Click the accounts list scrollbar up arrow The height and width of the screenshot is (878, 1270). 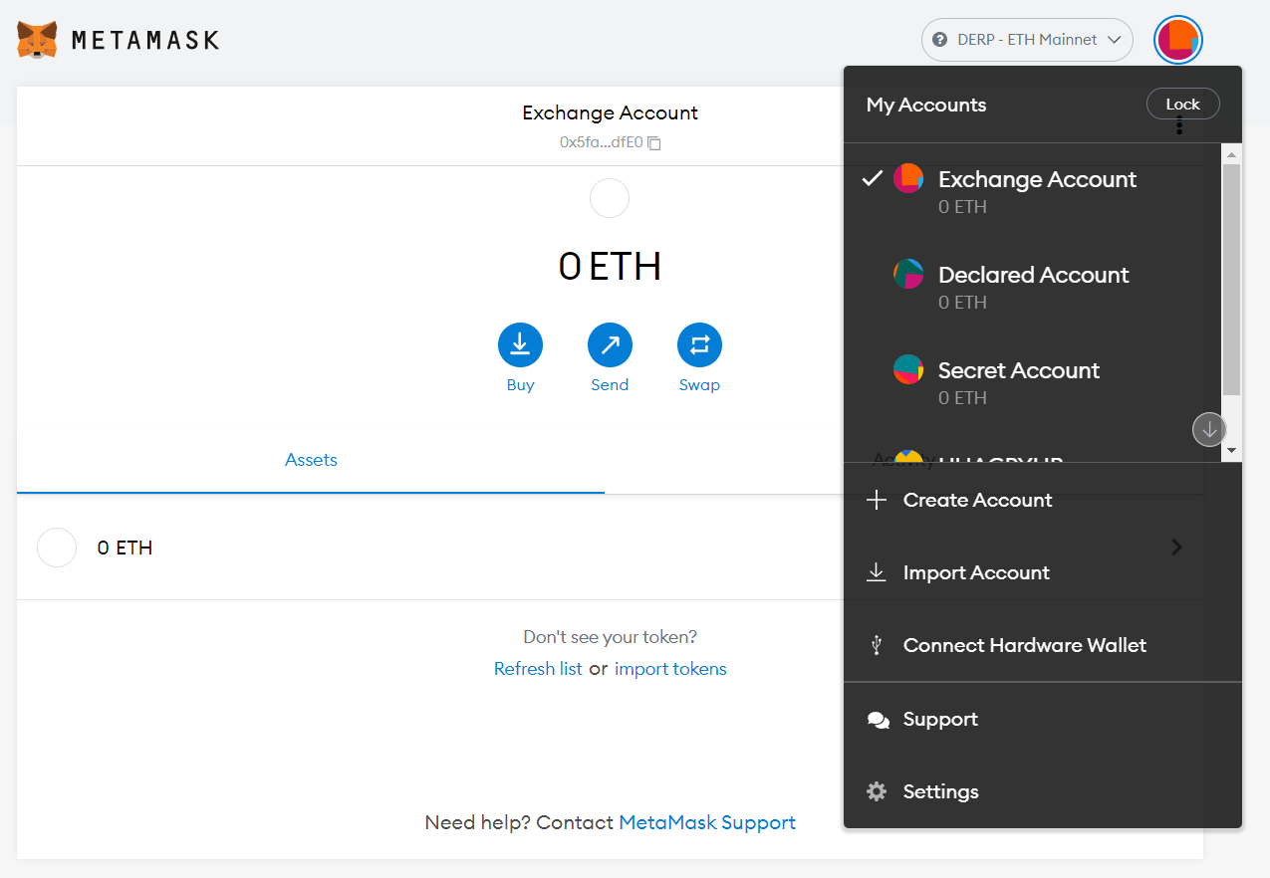pyautogui.click(x=1232, y=154)
